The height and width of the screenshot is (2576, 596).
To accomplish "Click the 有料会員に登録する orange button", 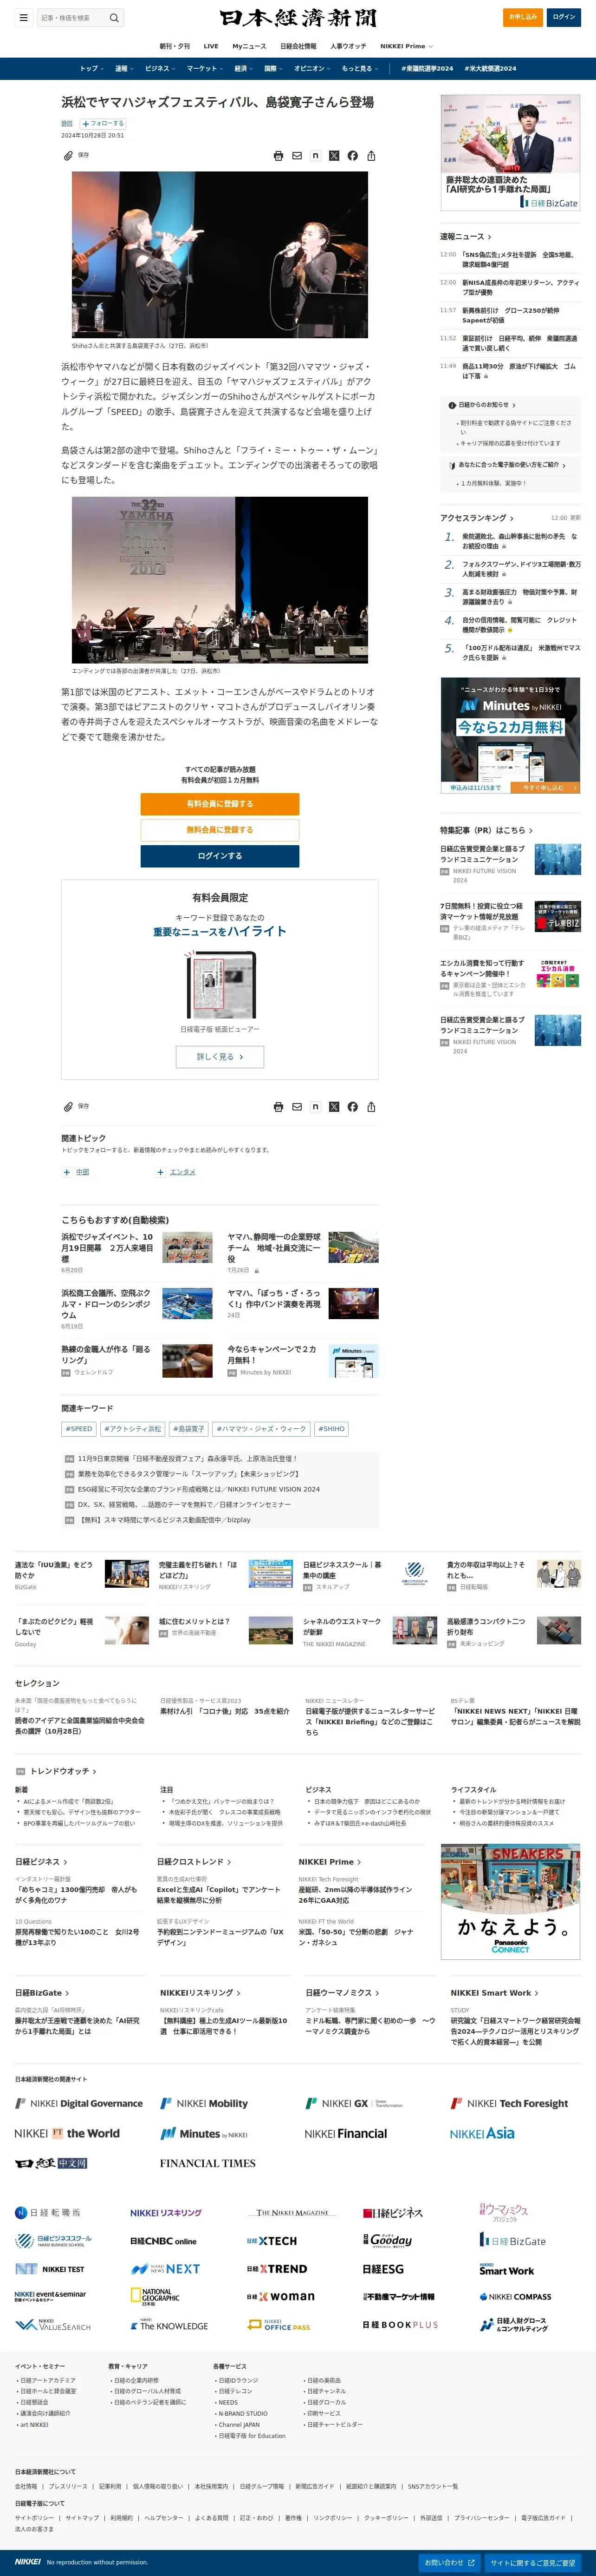I will pyautogui.click(x=220, y=804).
